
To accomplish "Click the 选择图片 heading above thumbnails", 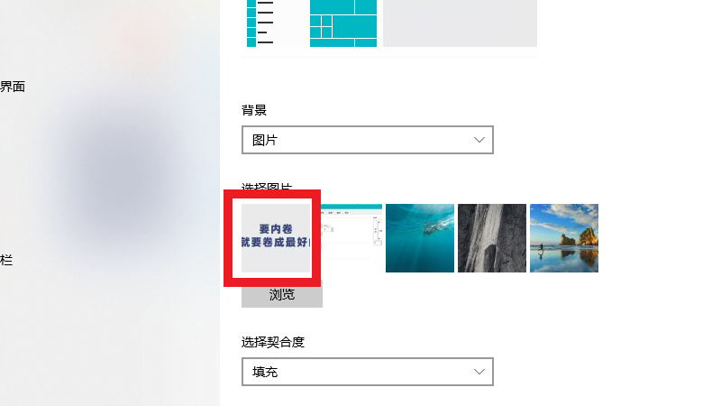I will (267, 187).
